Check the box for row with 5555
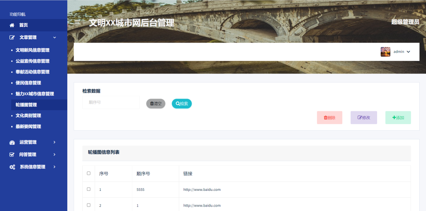Image resolution: width=426 pixels, height=211 pixels. (x=89, y=189)
